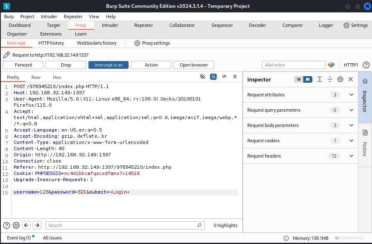Screen dimensions: 372x244
Task: Switch Inspector to single-column layout icon
Action: [299, 79]
